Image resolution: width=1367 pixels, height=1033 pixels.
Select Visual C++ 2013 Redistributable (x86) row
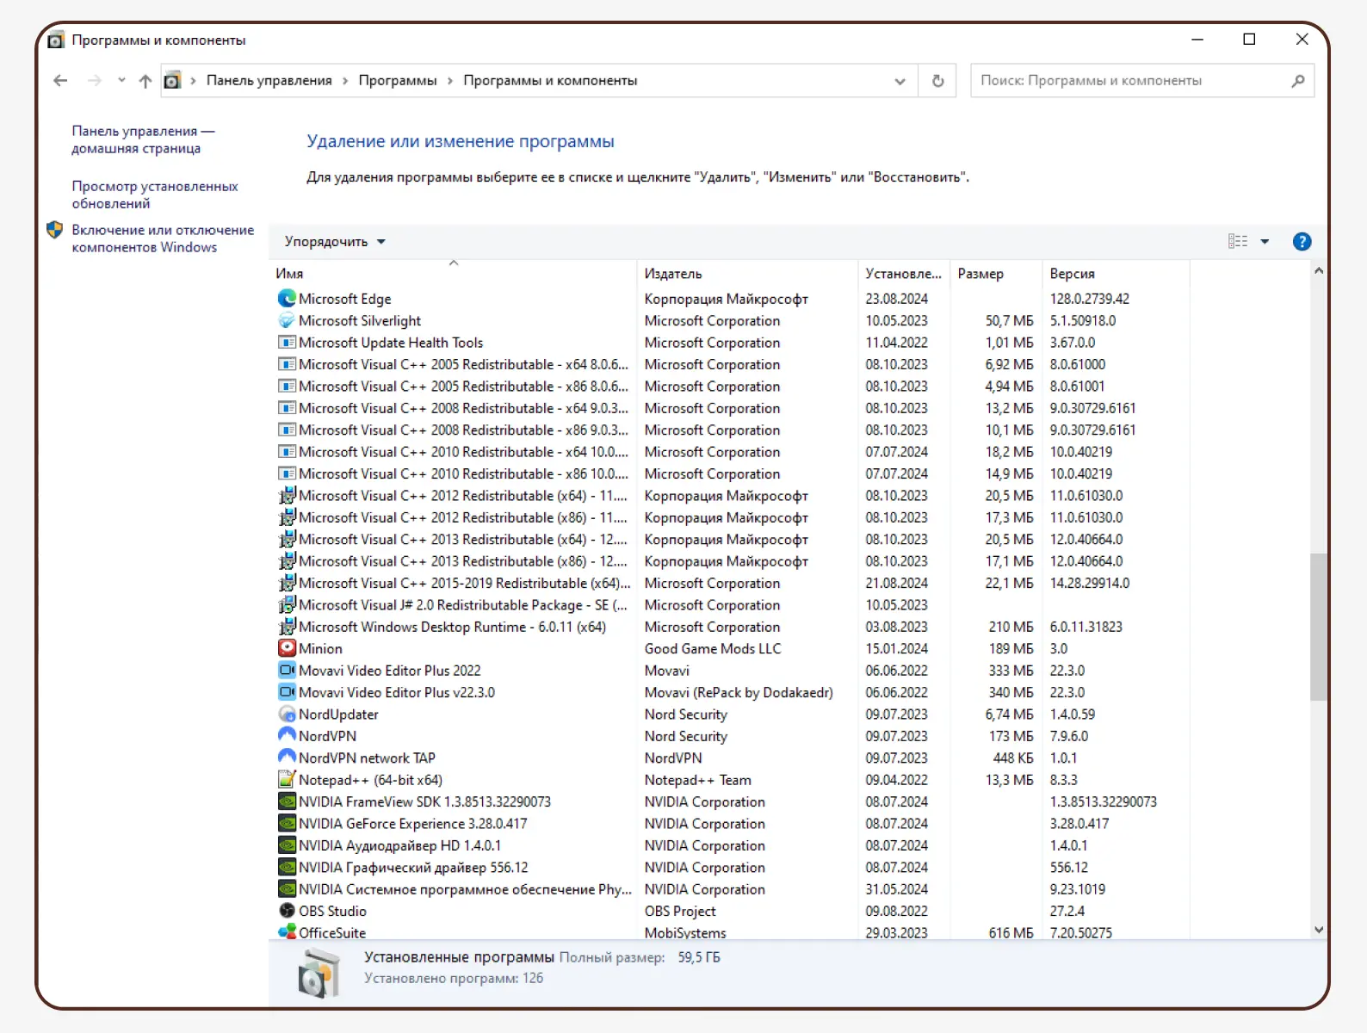pos(732,561)
